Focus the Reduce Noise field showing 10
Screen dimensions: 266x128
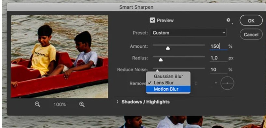point(218,70)
